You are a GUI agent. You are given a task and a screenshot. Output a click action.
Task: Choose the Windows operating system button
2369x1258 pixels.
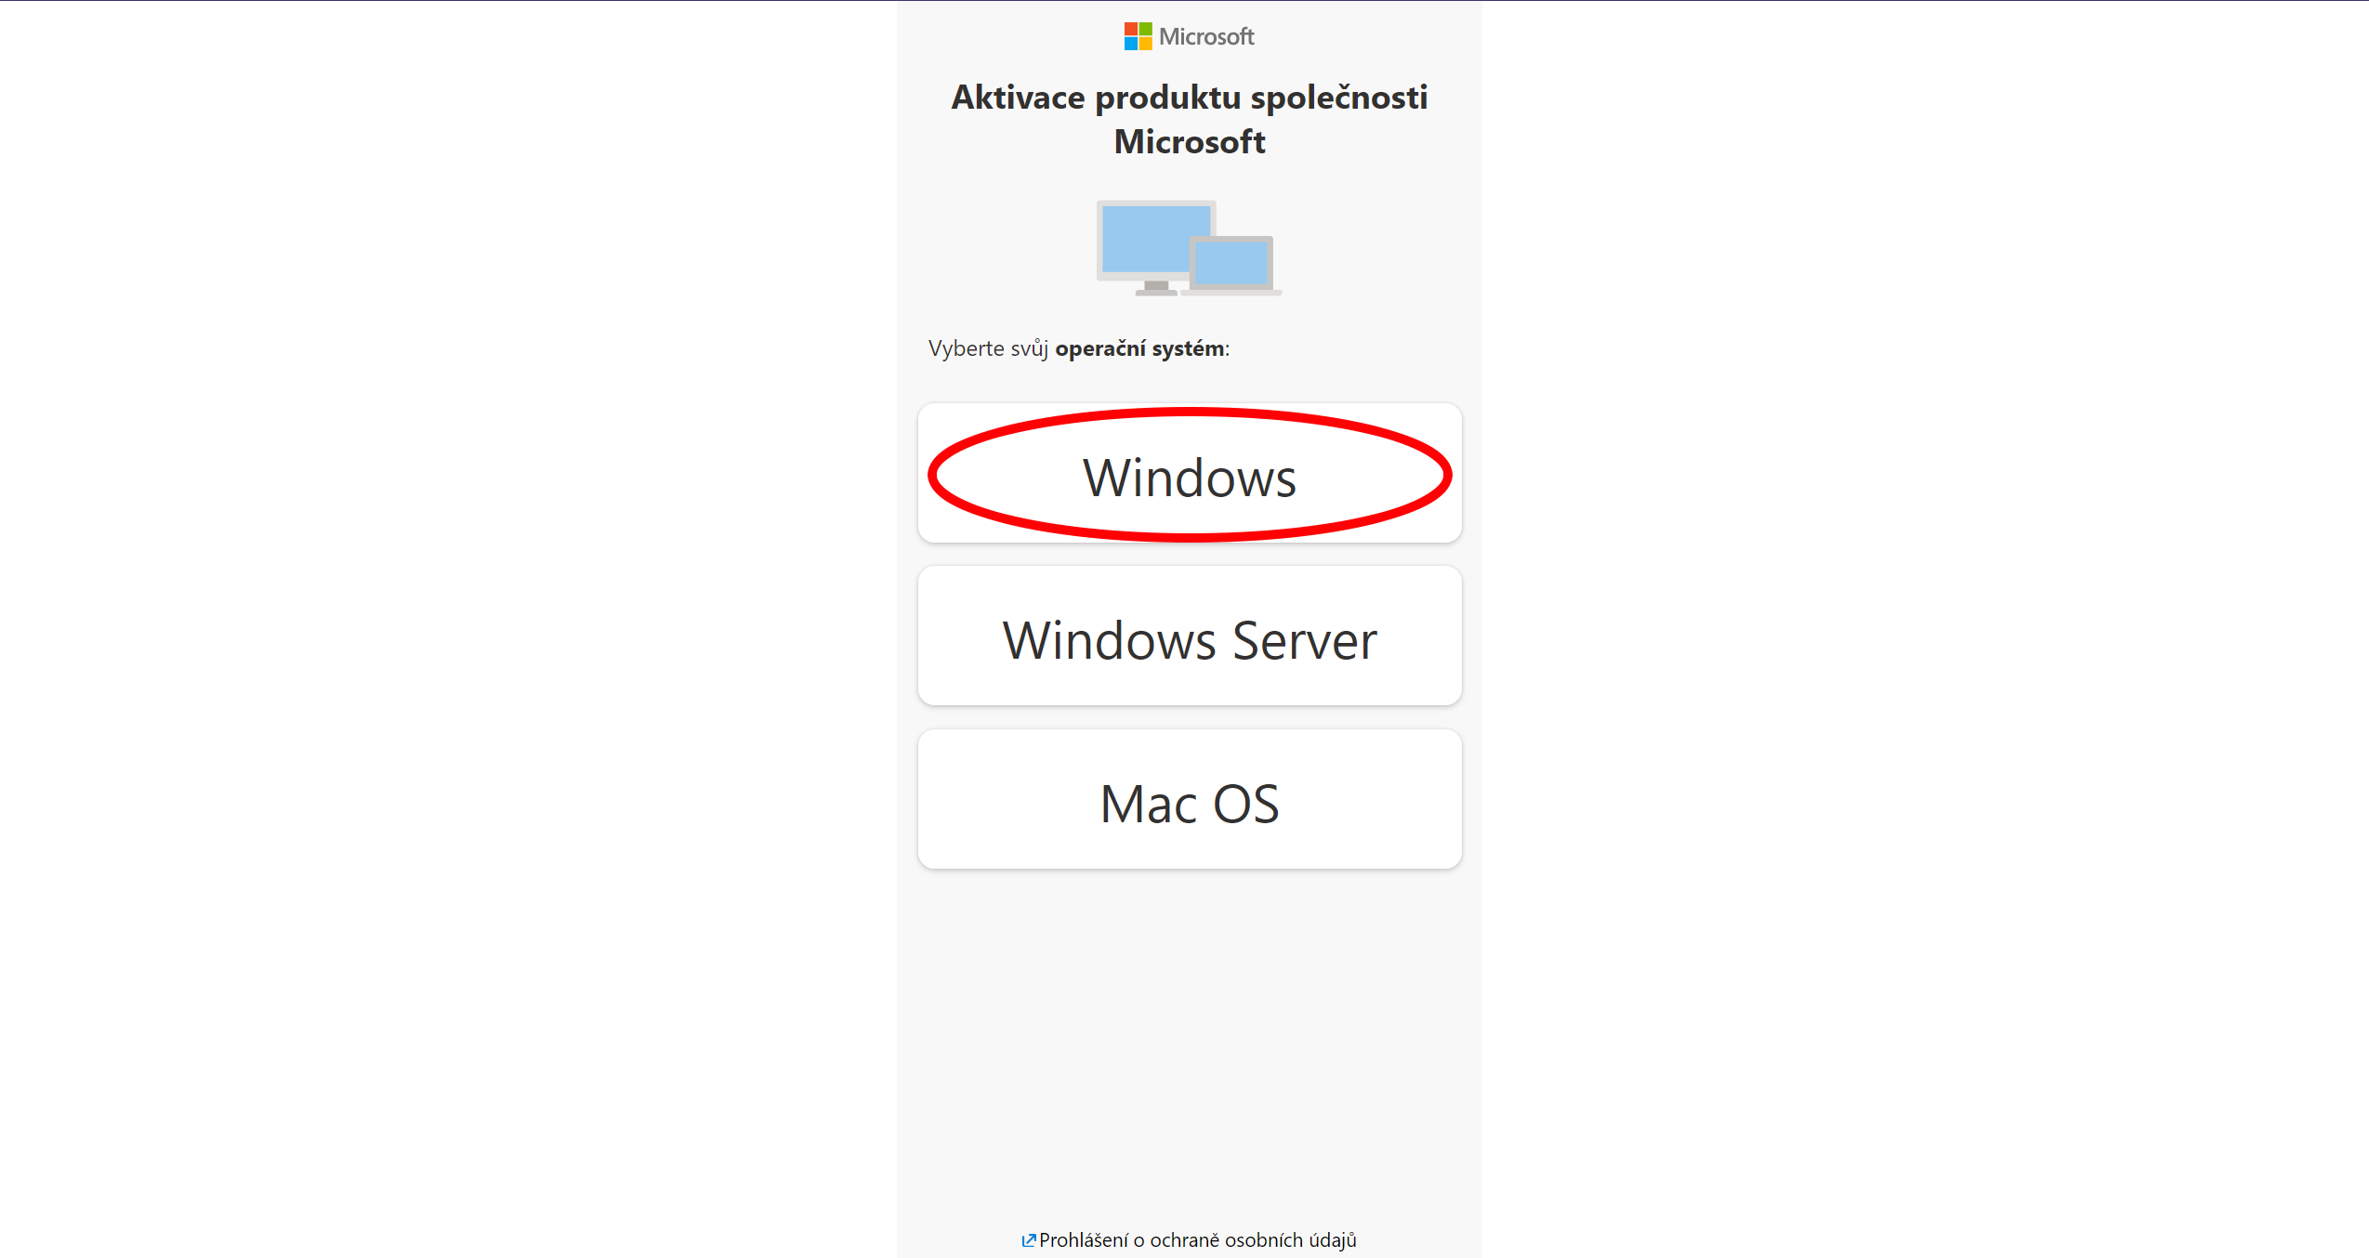pyautogui.click(x=1190, y=473)
